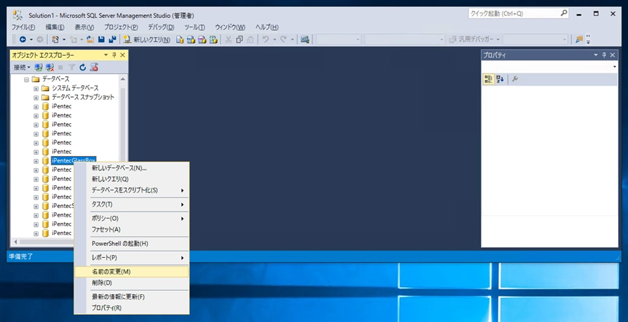This screenshot has width=628, height=322.
Task: Open the ファイル(F) menu
Action: click(24, 27)
